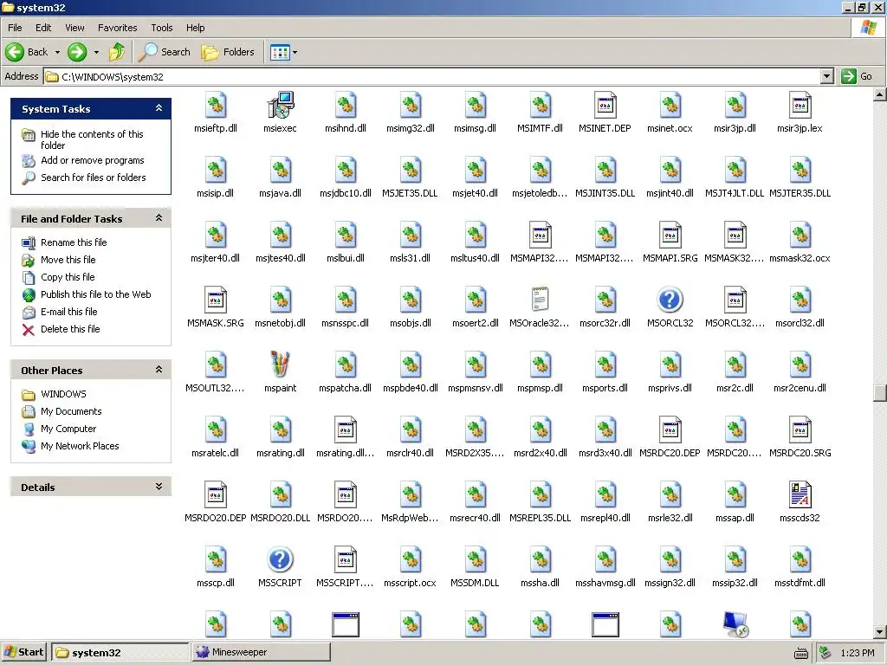Click Delete this file link

click(x=70, y=329)
